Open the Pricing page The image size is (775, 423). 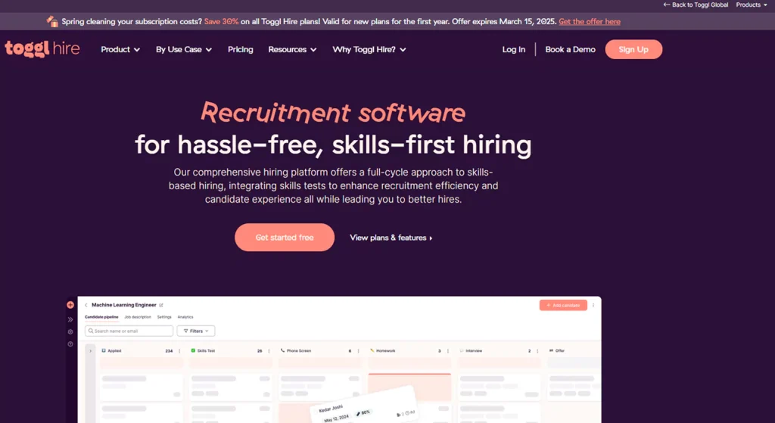pos(241,50)
